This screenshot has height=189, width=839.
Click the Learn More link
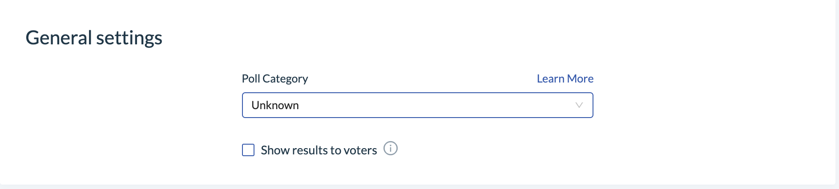pos(565,79)
